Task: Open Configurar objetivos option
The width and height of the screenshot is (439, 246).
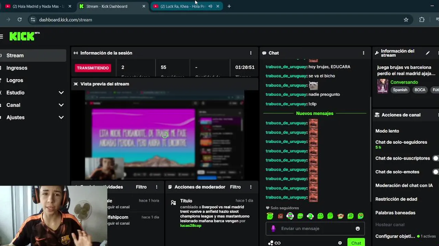Action: tap(395, 236)
